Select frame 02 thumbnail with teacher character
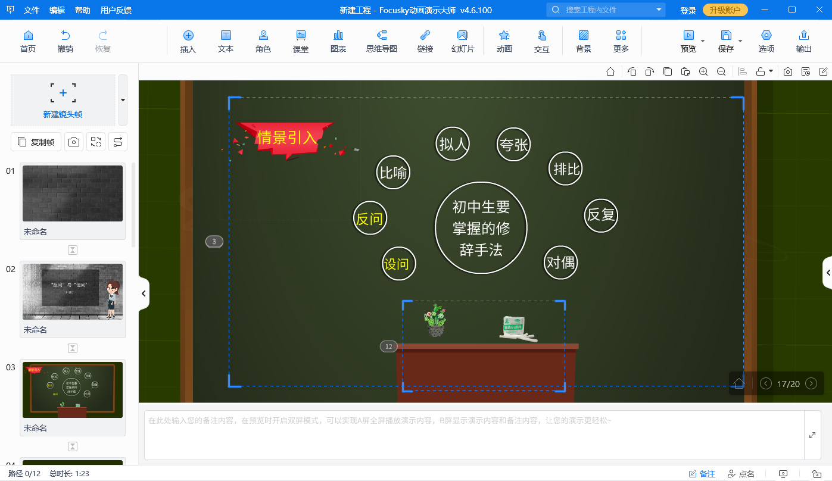Screen dimensions: 832x481 point(73,292)
